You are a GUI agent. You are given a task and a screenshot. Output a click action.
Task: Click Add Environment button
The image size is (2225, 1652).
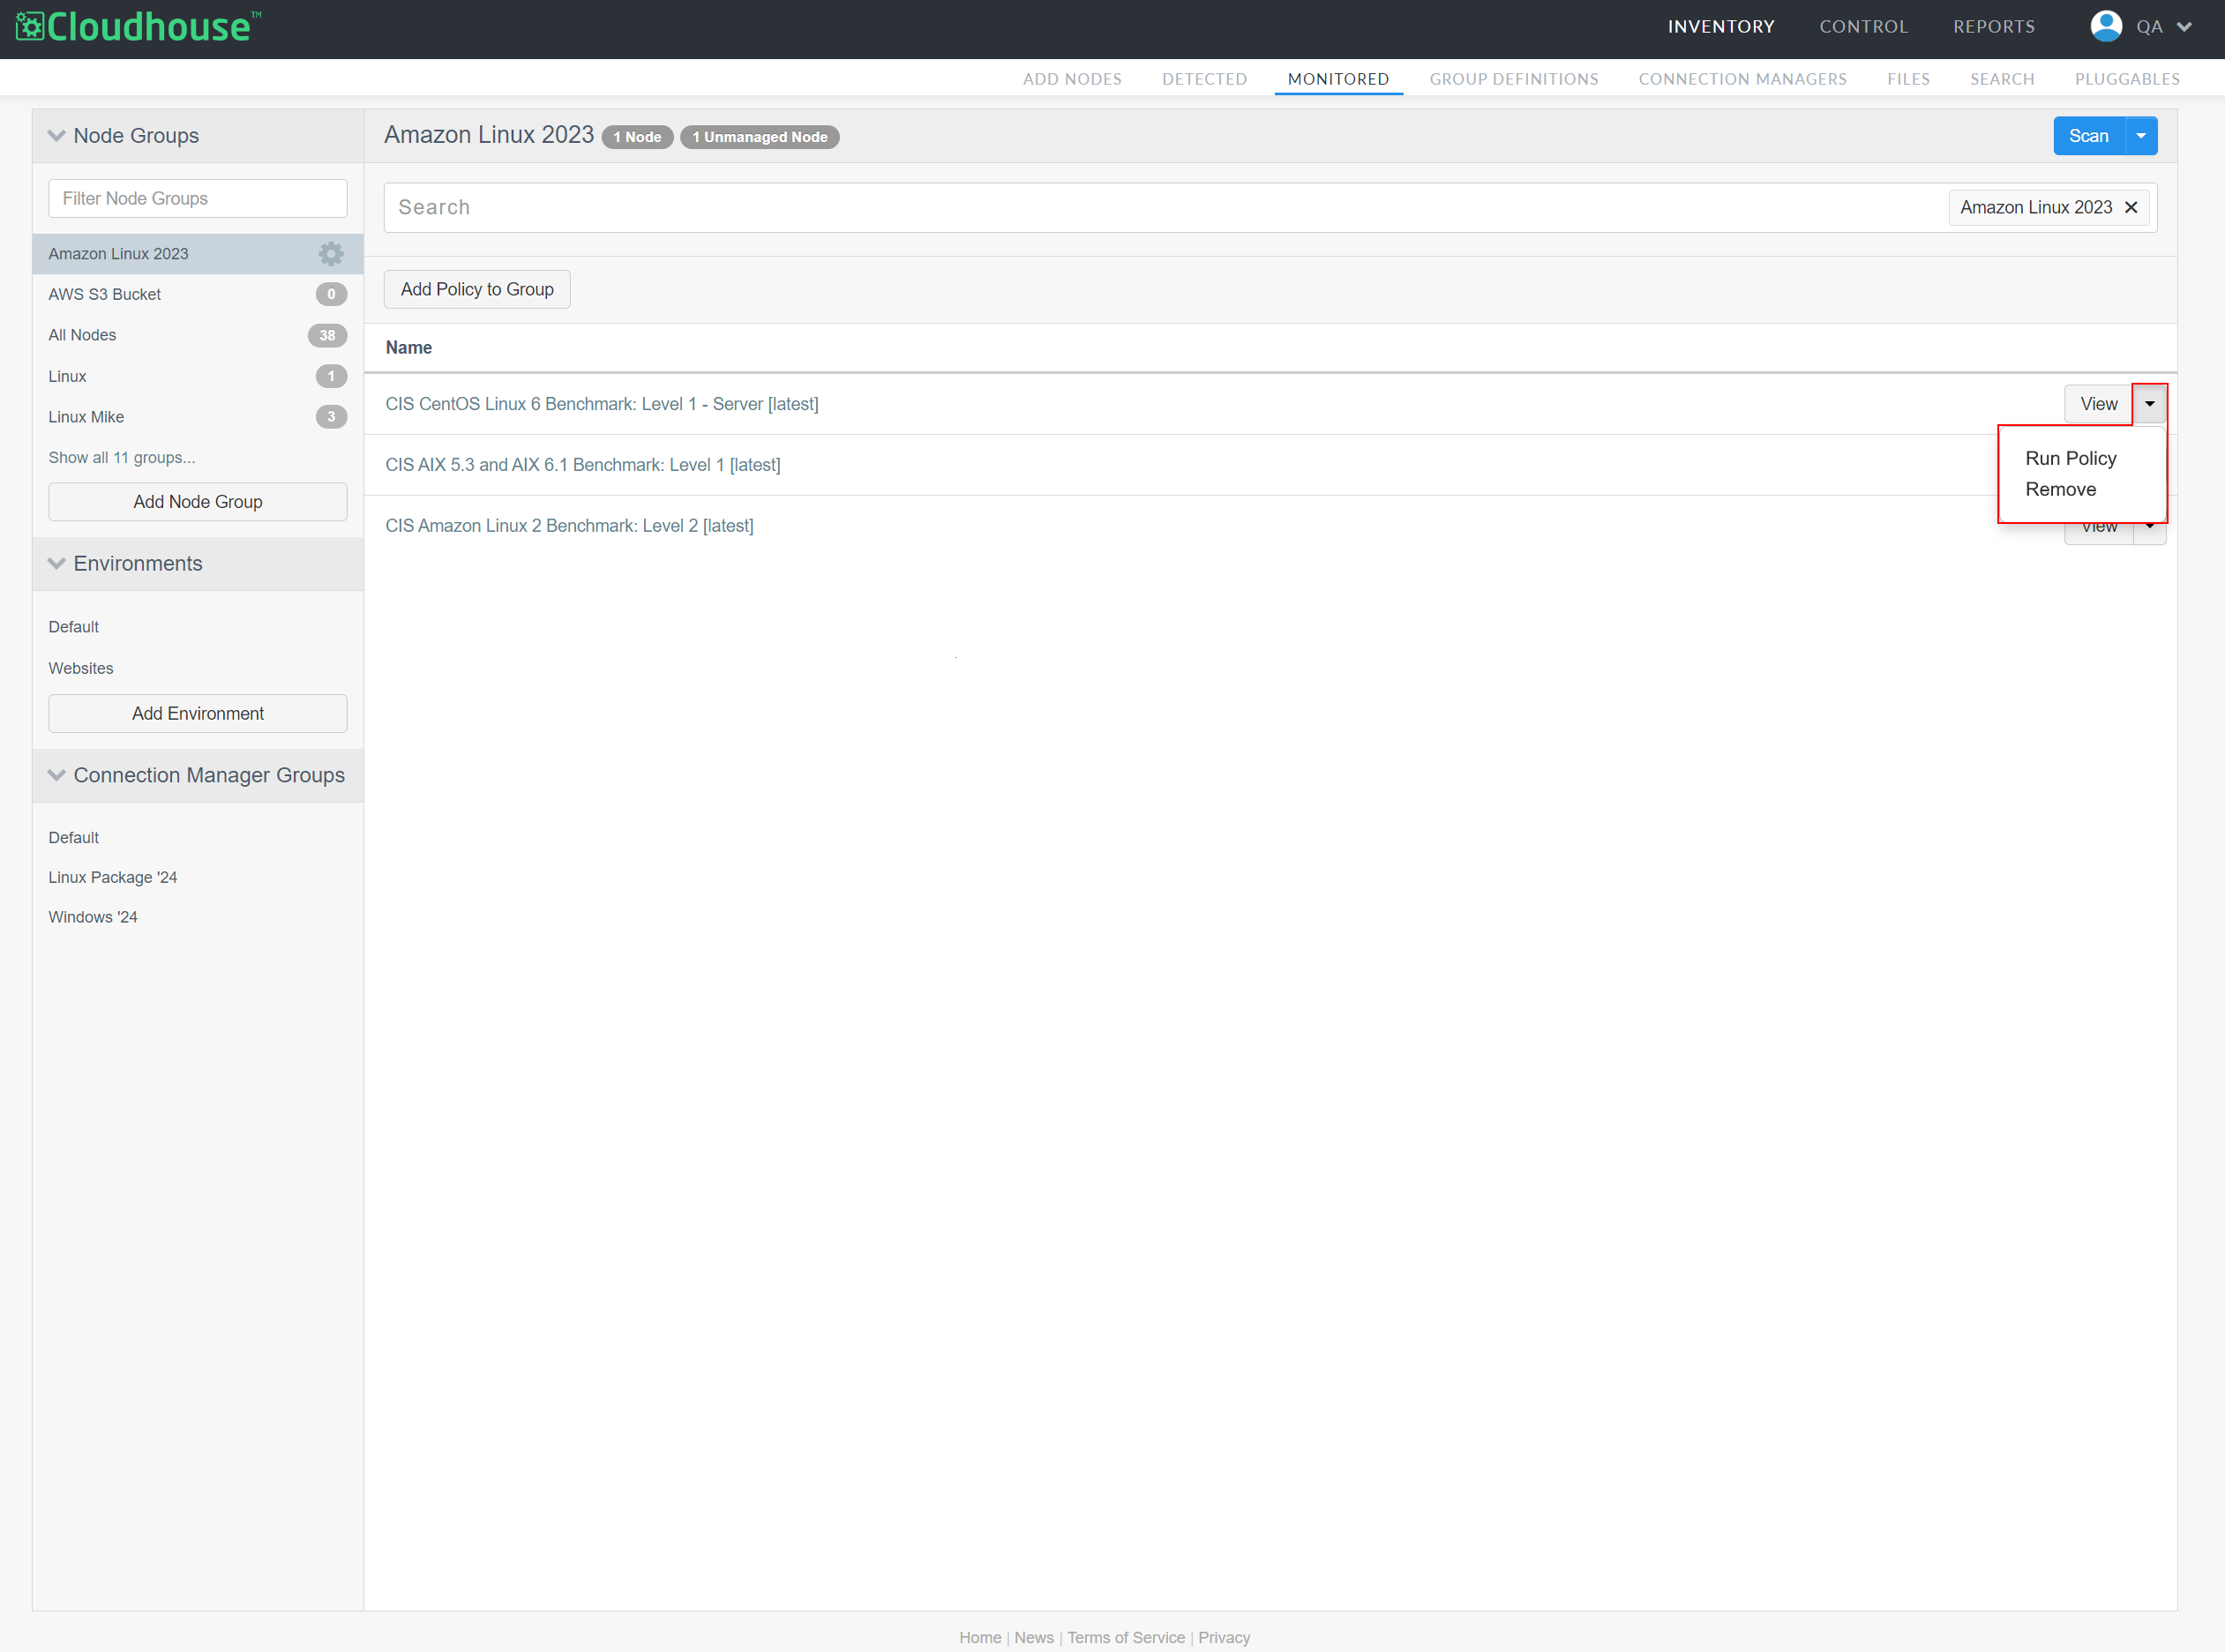click(x=198, y=714)
